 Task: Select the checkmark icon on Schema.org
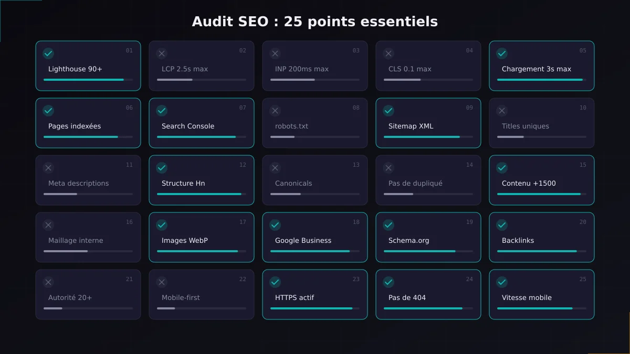tap(388, 225)
